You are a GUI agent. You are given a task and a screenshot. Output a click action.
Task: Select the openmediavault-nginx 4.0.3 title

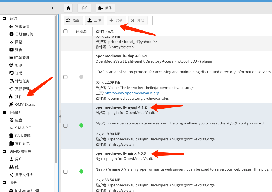(x=120, y=153)
